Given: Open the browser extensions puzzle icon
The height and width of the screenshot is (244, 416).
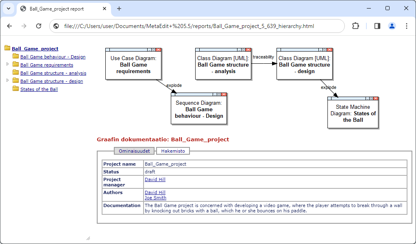Looking at the screenshot, I should [355, 26].
